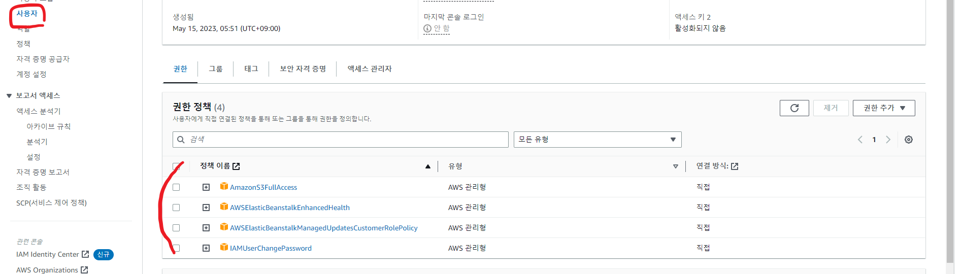The image size is (962, 274).
Task: Collapse the 보고서 액세스 sidebar section
Action: [x=9, y=95]
